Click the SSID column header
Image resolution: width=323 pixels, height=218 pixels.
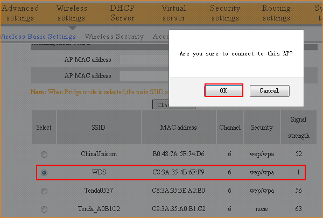[x=99, y=128]
